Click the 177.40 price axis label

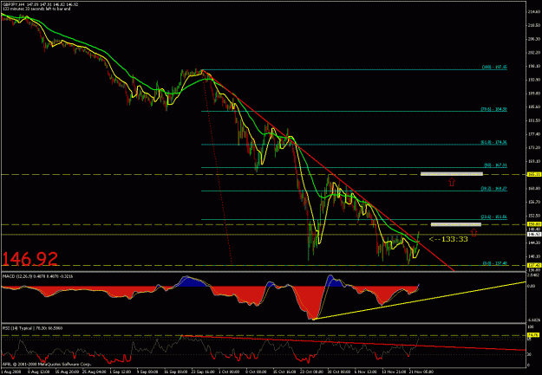tap(534, 134)
